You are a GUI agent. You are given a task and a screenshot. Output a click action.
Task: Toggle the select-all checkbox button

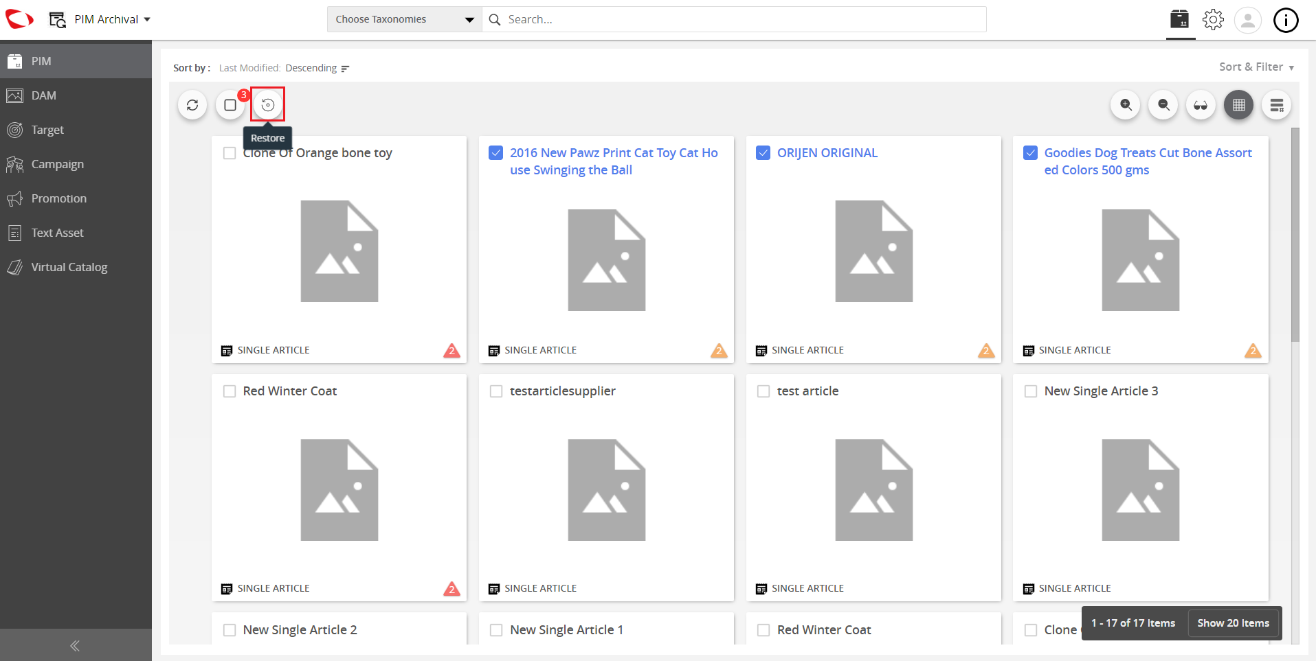pos(230,105)
